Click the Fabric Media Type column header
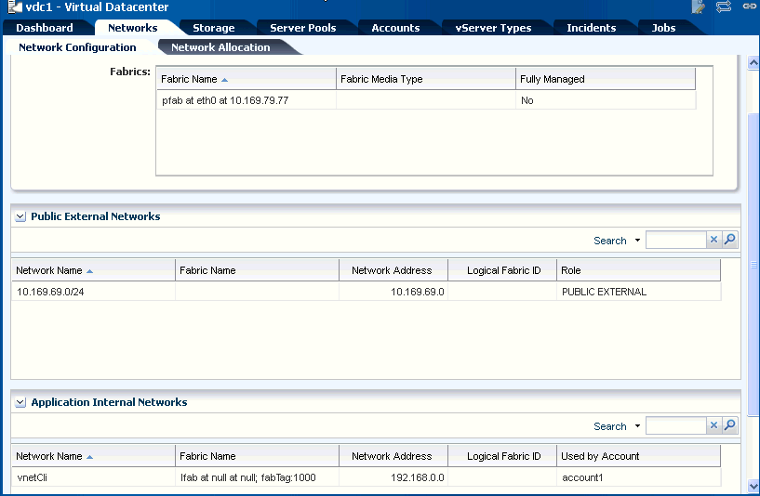 point(425,79)
